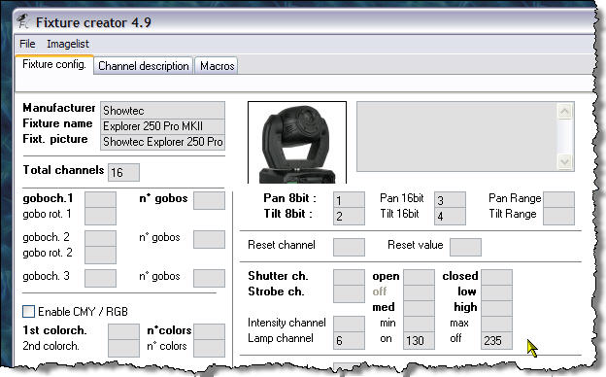Click the Fixture name field
This screenshot has width=606, height=377.
[163, 126]
